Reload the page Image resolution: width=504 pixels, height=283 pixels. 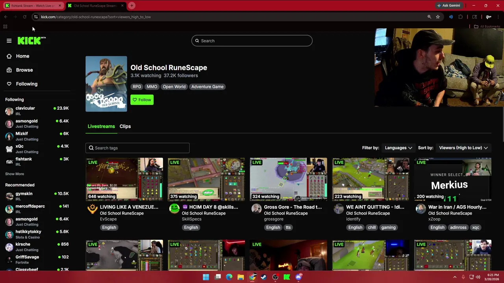pyautogui.click(x=24, y=17)
